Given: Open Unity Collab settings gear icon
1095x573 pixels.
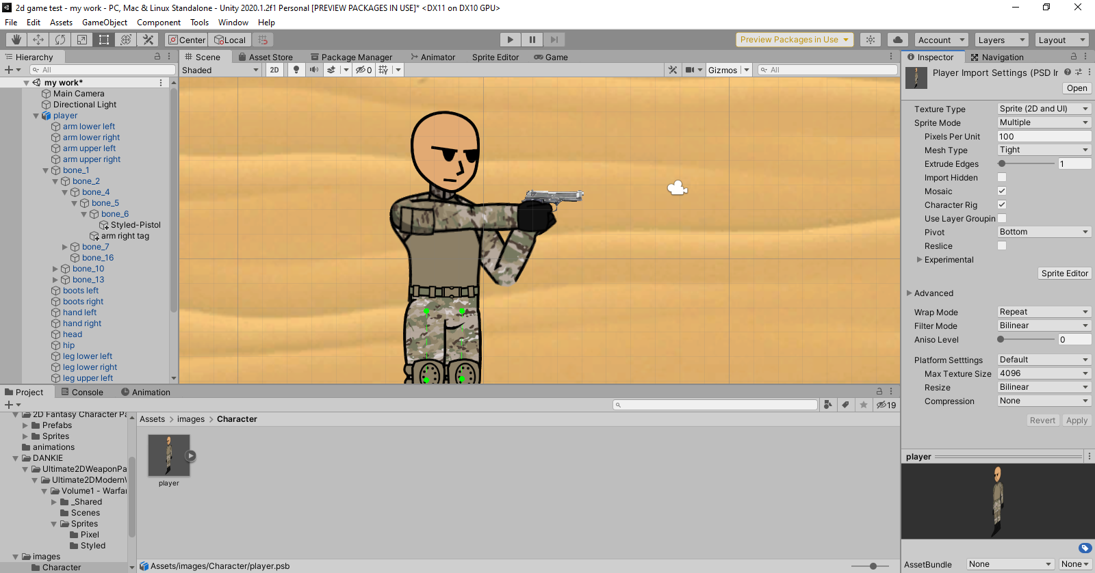Looking at the screenshot, I should tap(871, 40).
